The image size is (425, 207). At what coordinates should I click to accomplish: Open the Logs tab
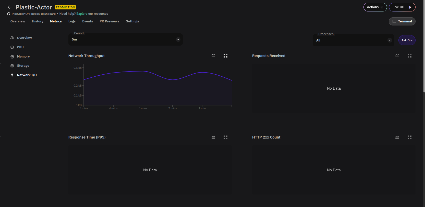click(72, 21)
